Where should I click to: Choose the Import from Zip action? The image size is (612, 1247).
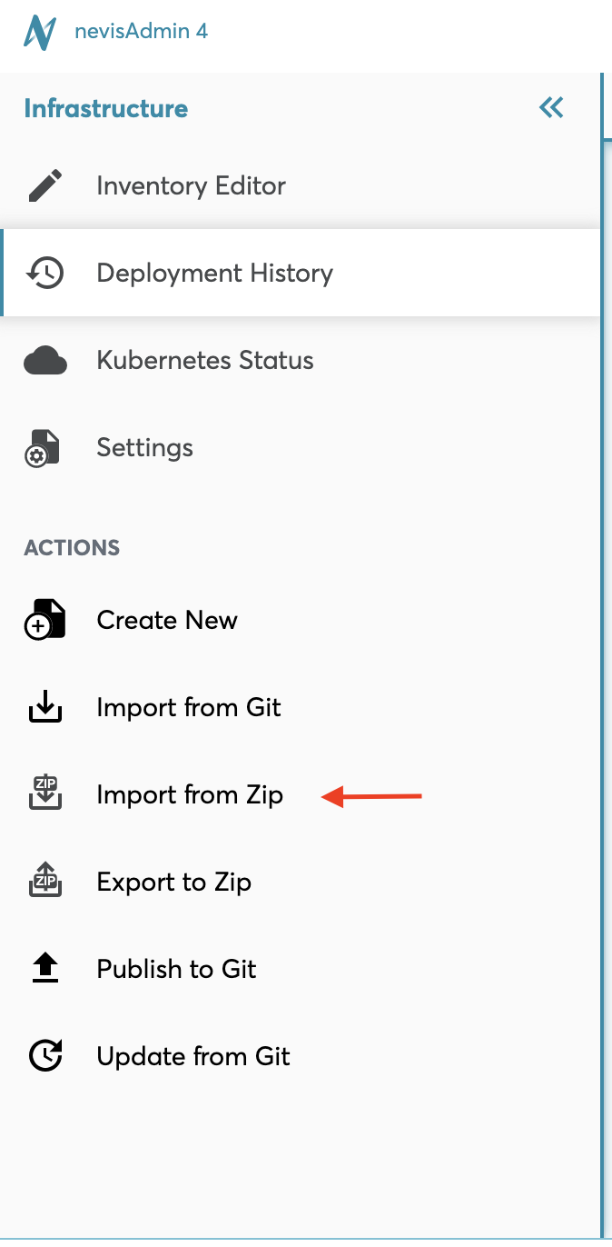coord(190,795)
